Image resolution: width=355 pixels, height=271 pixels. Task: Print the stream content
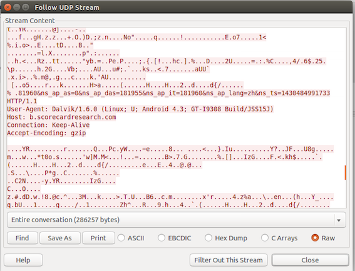coord(98,238)
